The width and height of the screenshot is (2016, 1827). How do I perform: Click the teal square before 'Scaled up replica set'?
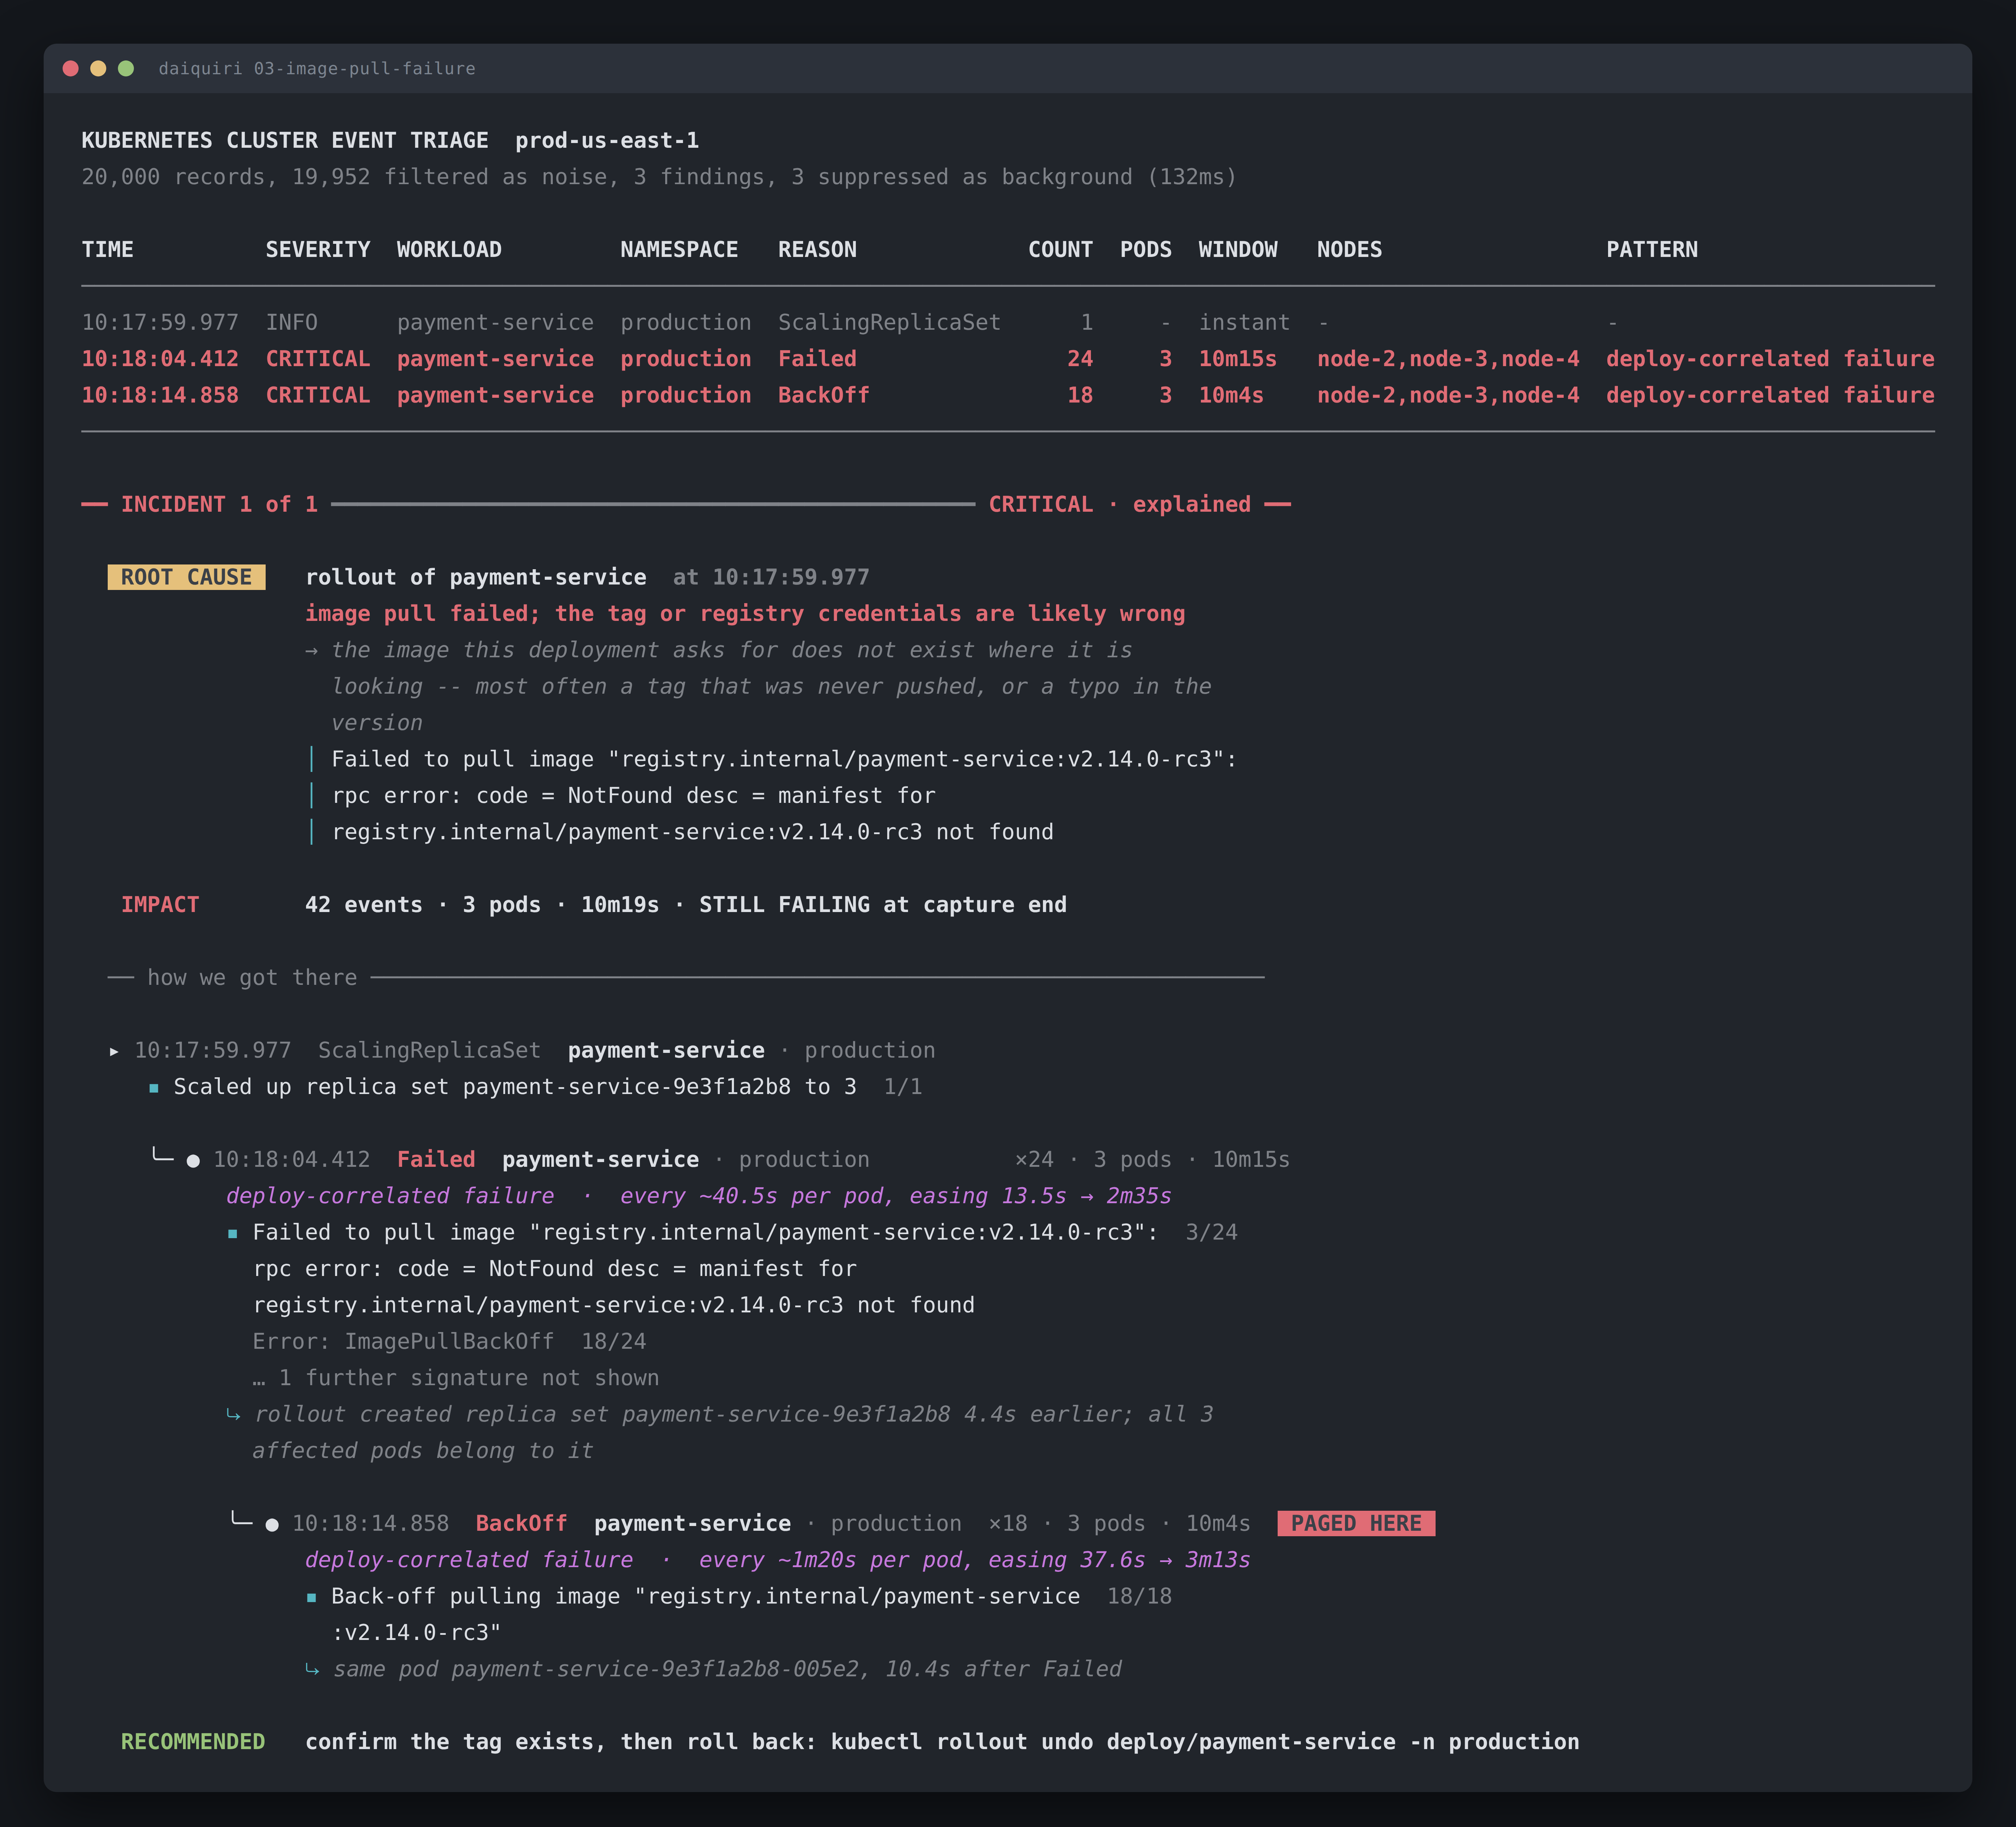pos(154,1088)
